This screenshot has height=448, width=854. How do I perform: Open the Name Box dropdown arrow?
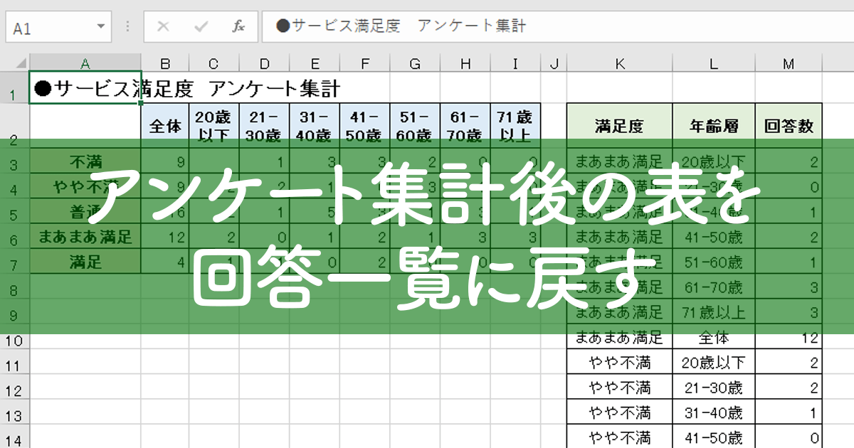pyautogui.click(x=100, y=27)
